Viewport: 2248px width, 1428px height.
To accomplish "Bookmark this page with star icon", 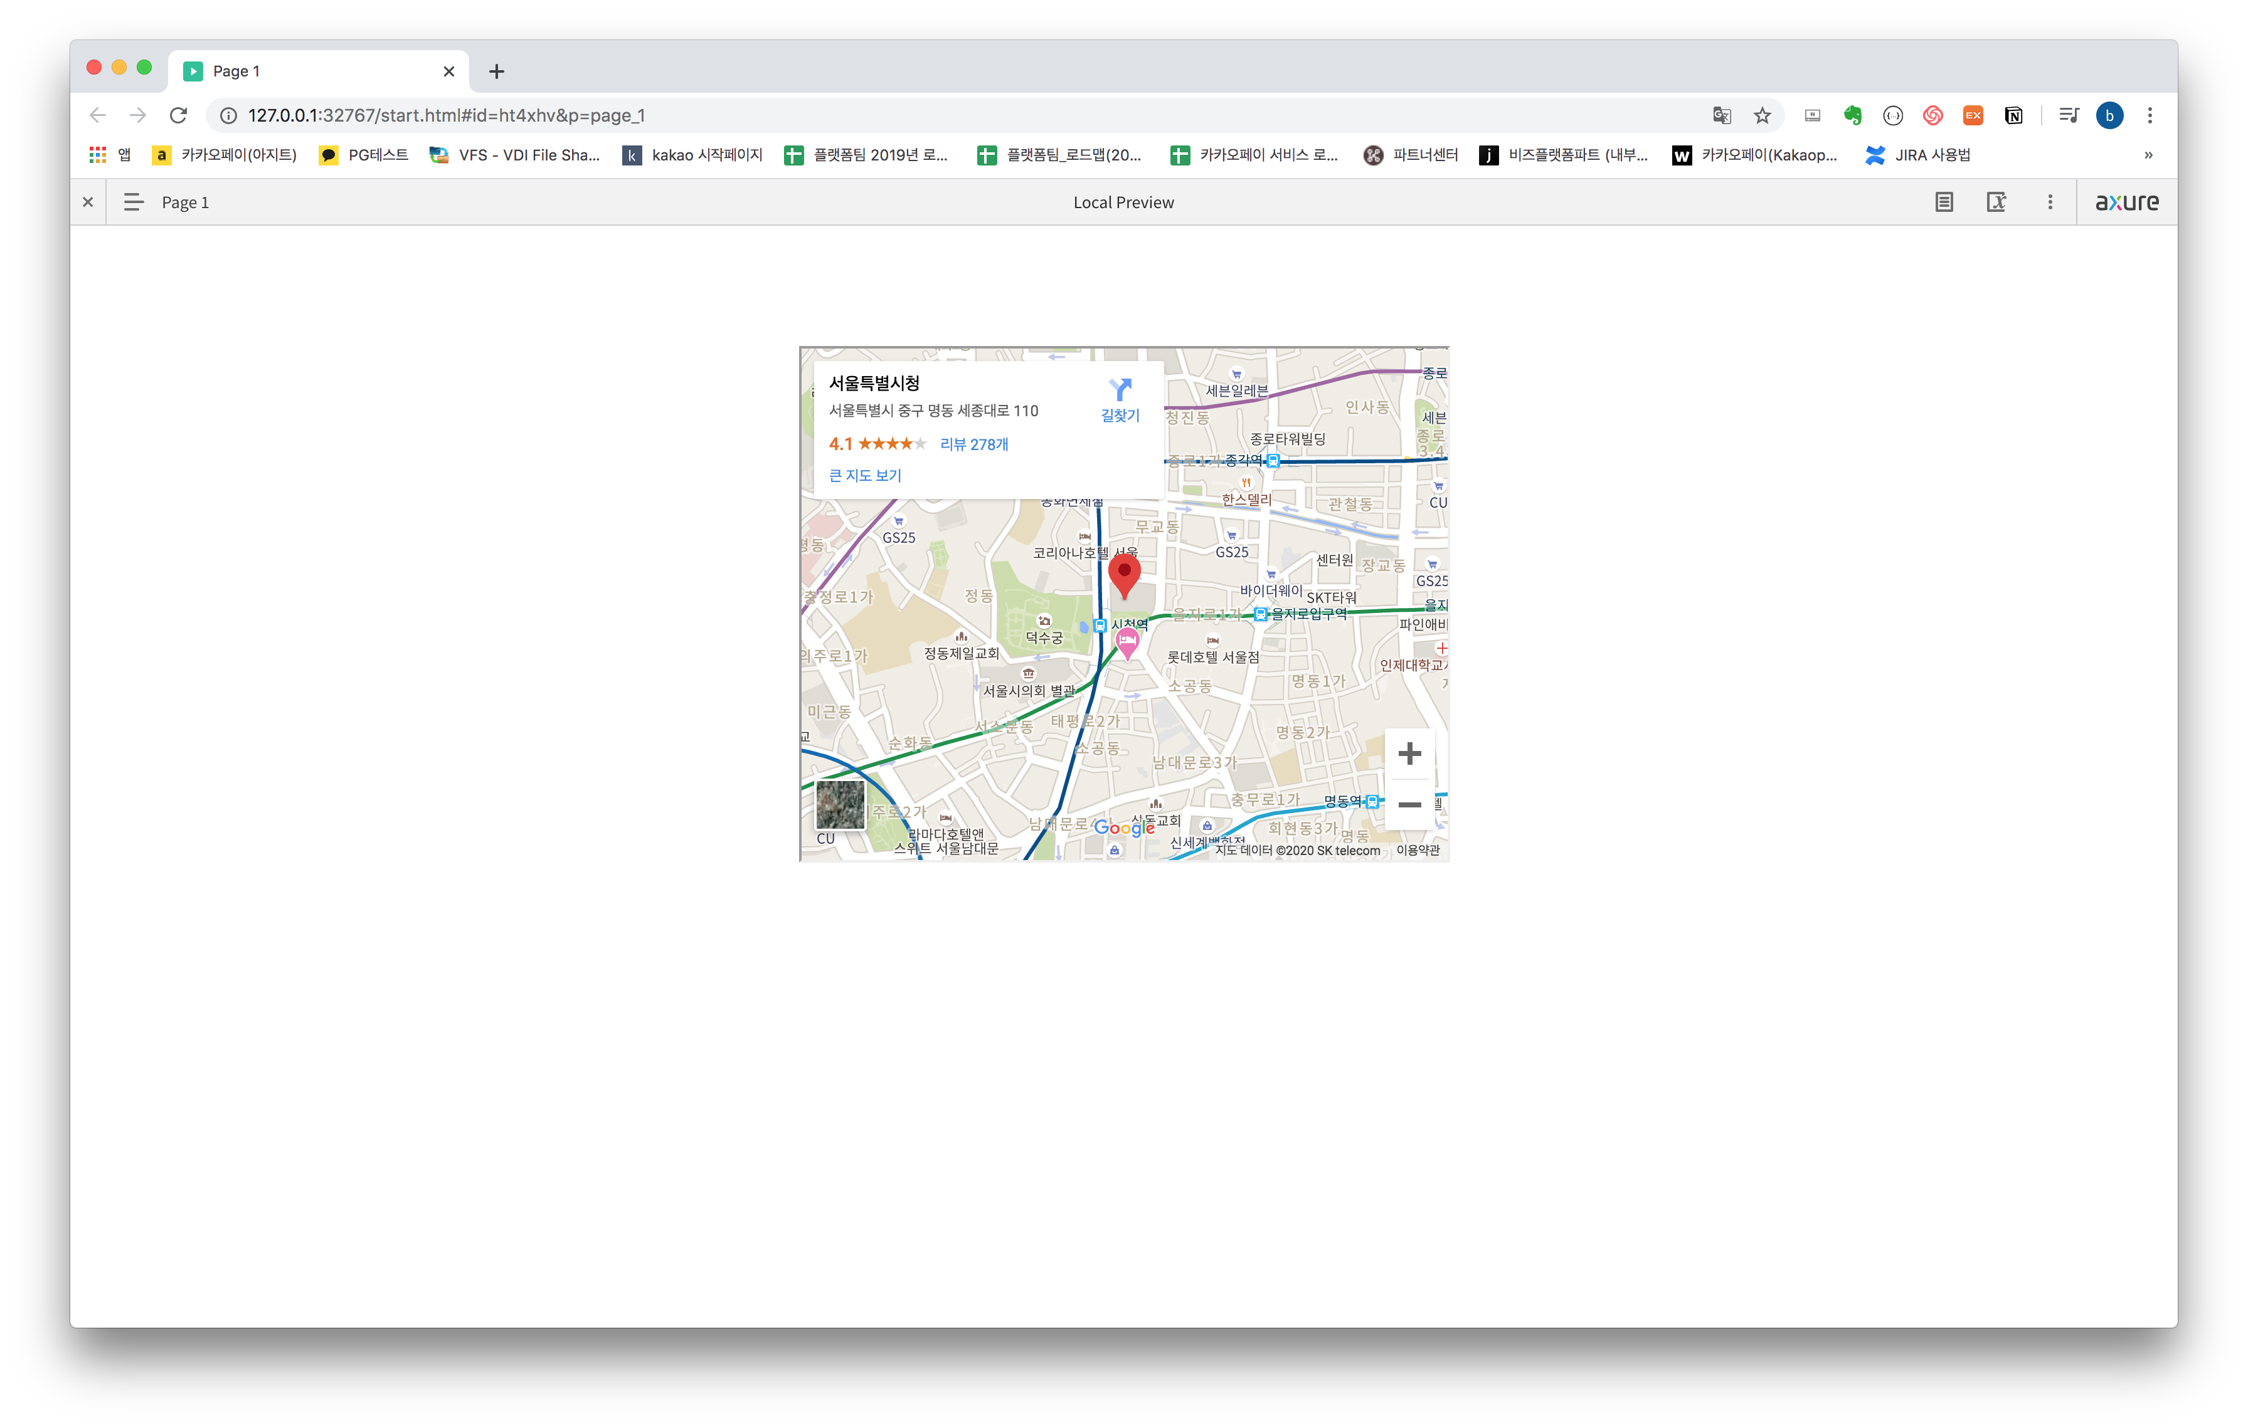I will tap(1762, 116).
